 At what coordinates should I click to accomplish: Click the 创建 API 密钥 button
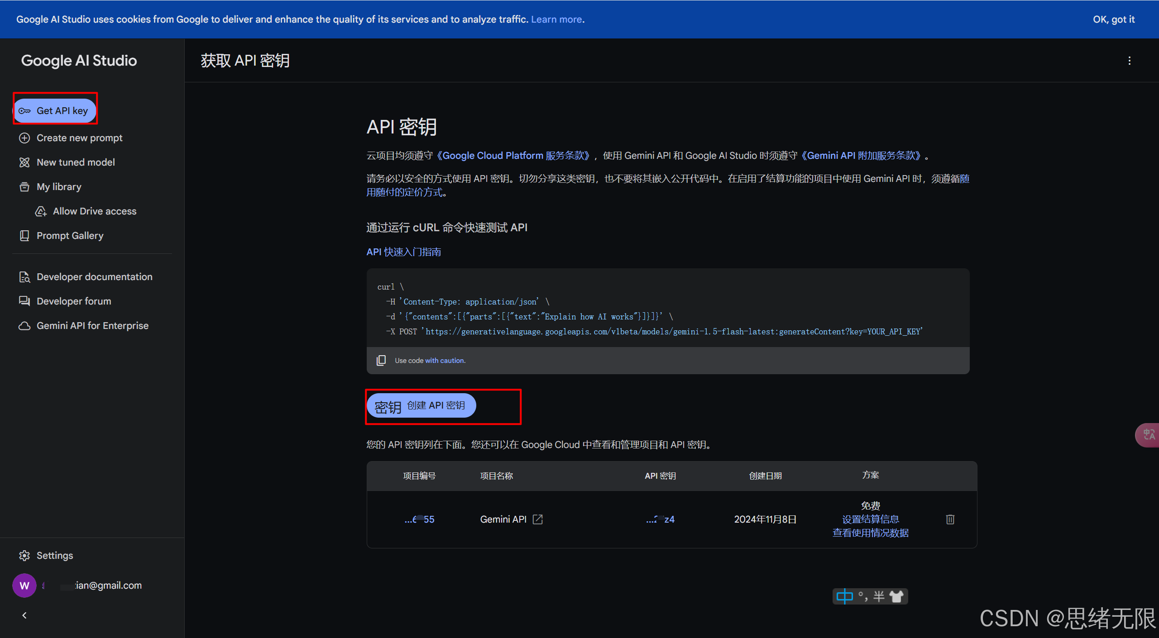pos(421,405)
